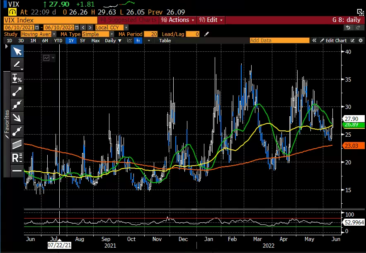The height and width of the screenshot is (253, 366).
Task: Select the line segment tool below the arrow tool
Action: 17,131
